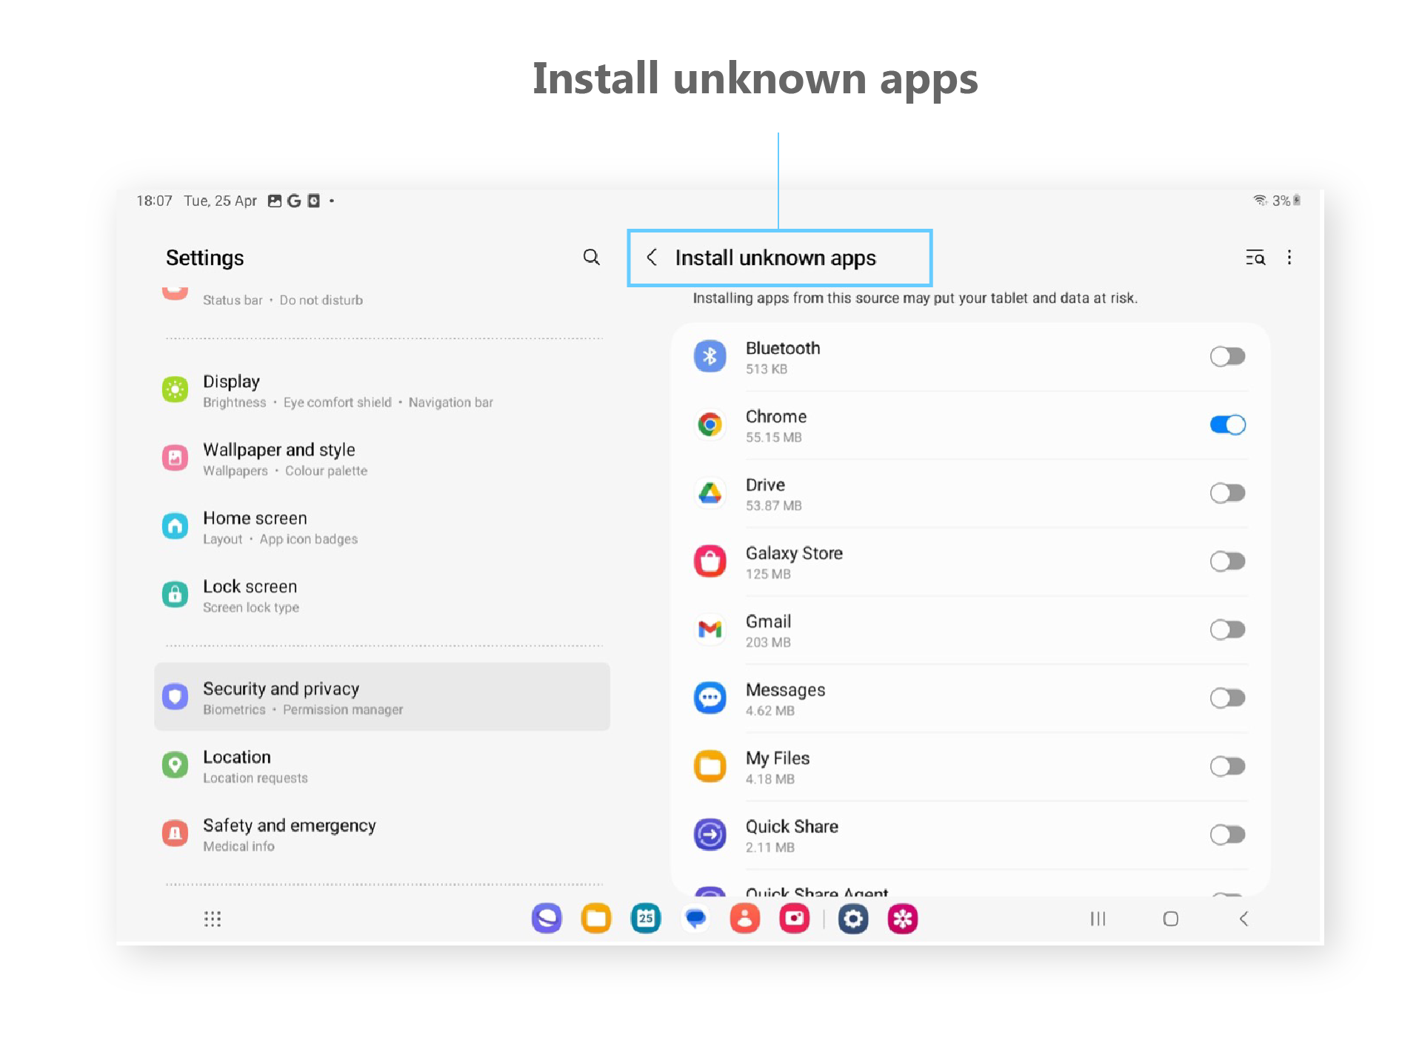The height and width of the screenshot is (1061, 1422).
Task: Turn on the Galaxy Store toggle
Action: pos(1227,562)
